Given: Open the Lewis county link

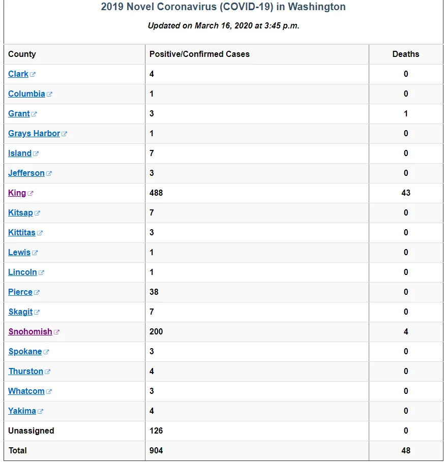Looking at the screenshot, I should pyautogui.click(x=19, y=252).
